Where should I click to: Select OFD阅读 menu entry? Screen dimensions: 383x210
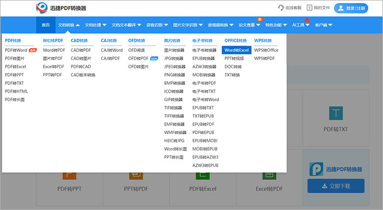pyautogui.click(x=136, y=50)
